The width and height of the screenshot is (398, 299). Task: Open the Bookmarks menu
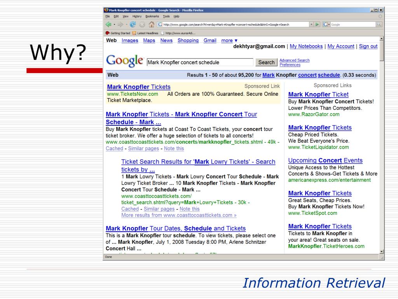point(152,16)
